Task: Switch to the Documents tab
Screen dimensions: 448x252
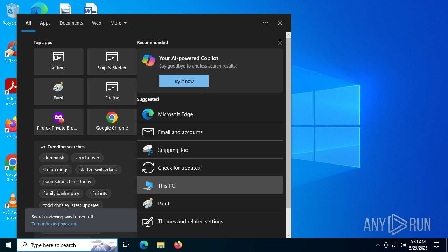Action: (x=71, y=23)
